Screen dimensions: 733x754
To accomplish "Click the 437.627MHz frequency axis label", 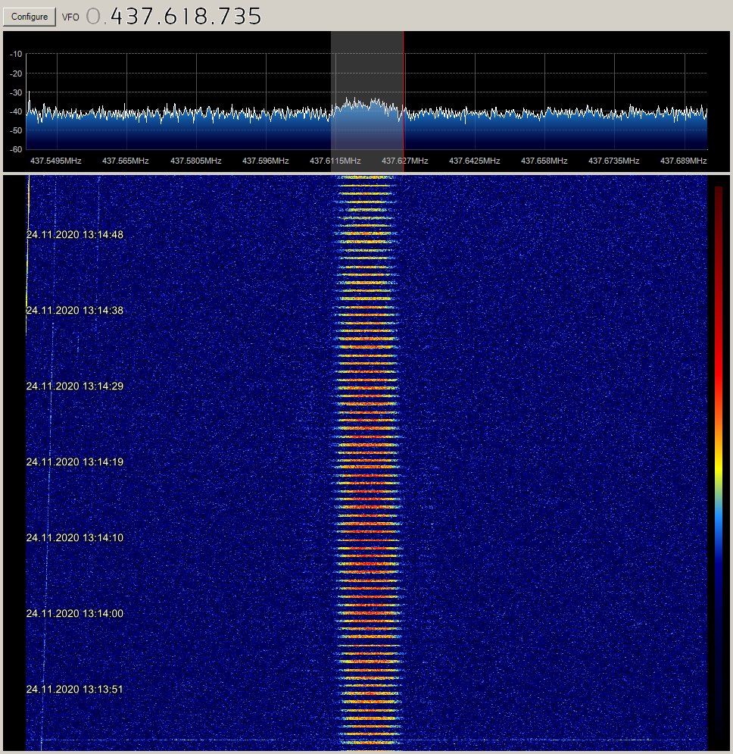I will coord(404,161).
